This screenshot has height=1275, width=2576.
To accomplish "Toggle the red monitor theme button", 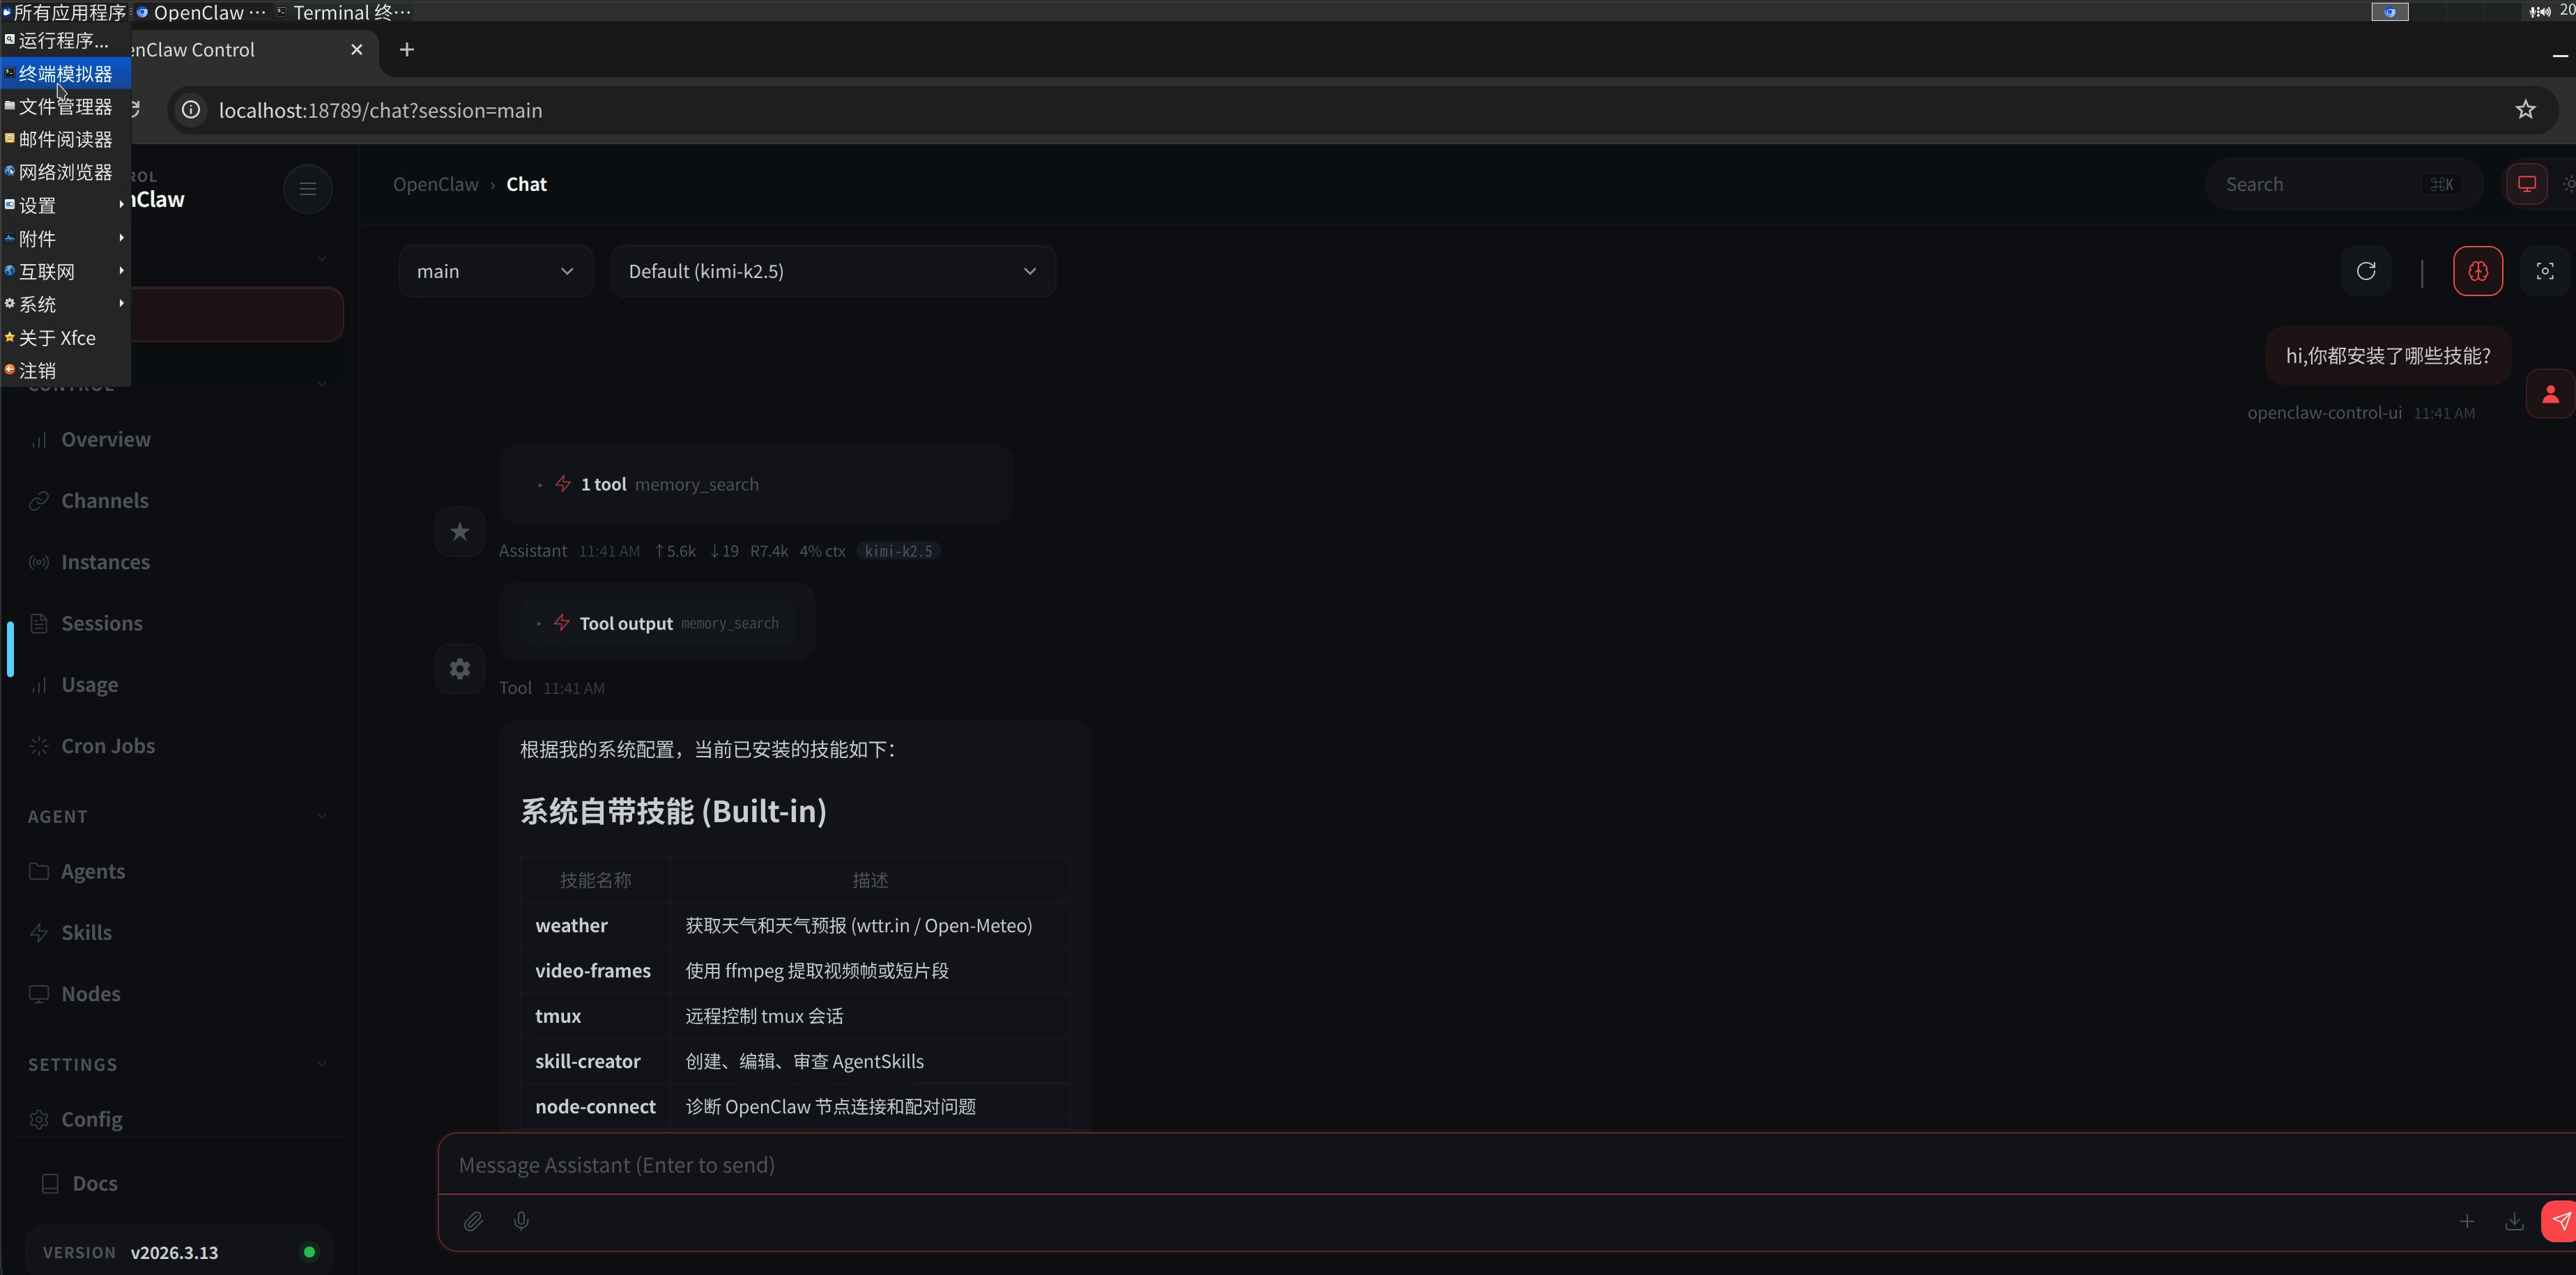I will click(2526, 184).
